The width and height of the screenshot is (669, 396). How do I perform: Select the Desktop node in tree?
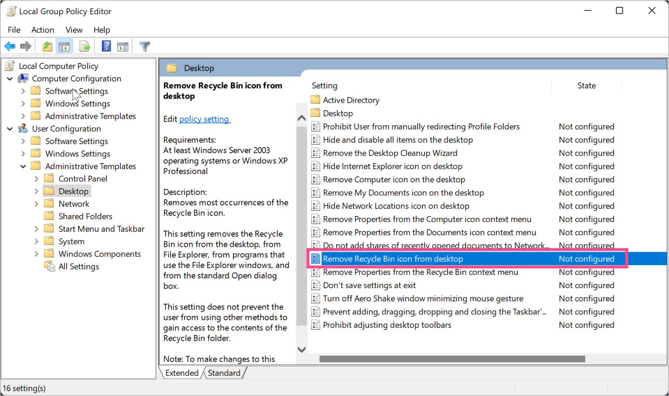(74, 191)
